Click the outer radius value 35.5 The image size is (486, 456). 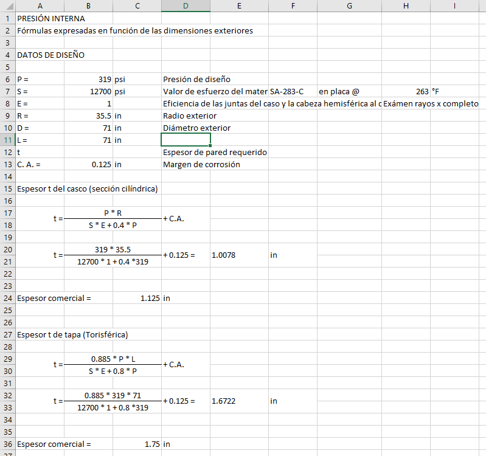coord(88,116)
